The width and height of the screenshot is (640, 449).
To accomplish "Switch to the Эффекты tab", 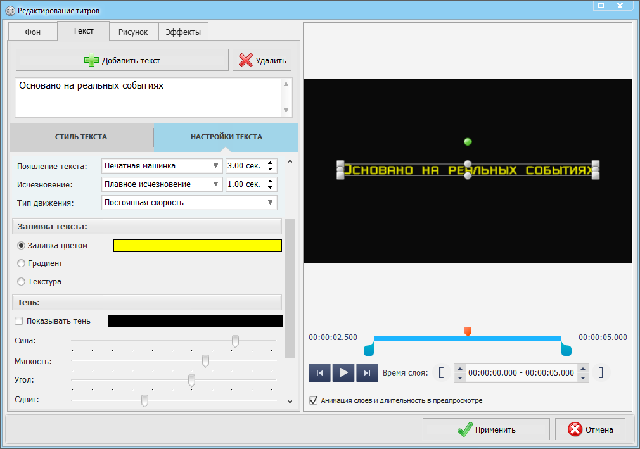I will (182, 32).
